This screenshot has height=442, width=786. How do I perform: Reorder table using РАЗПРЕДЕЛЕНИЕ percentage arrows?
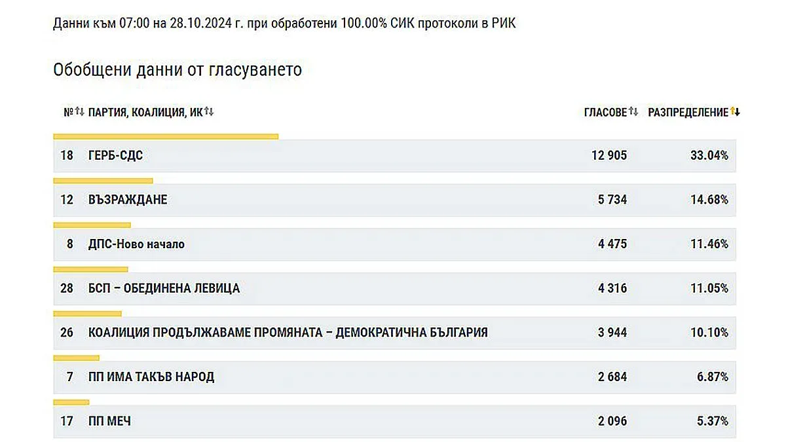point(735,111)
